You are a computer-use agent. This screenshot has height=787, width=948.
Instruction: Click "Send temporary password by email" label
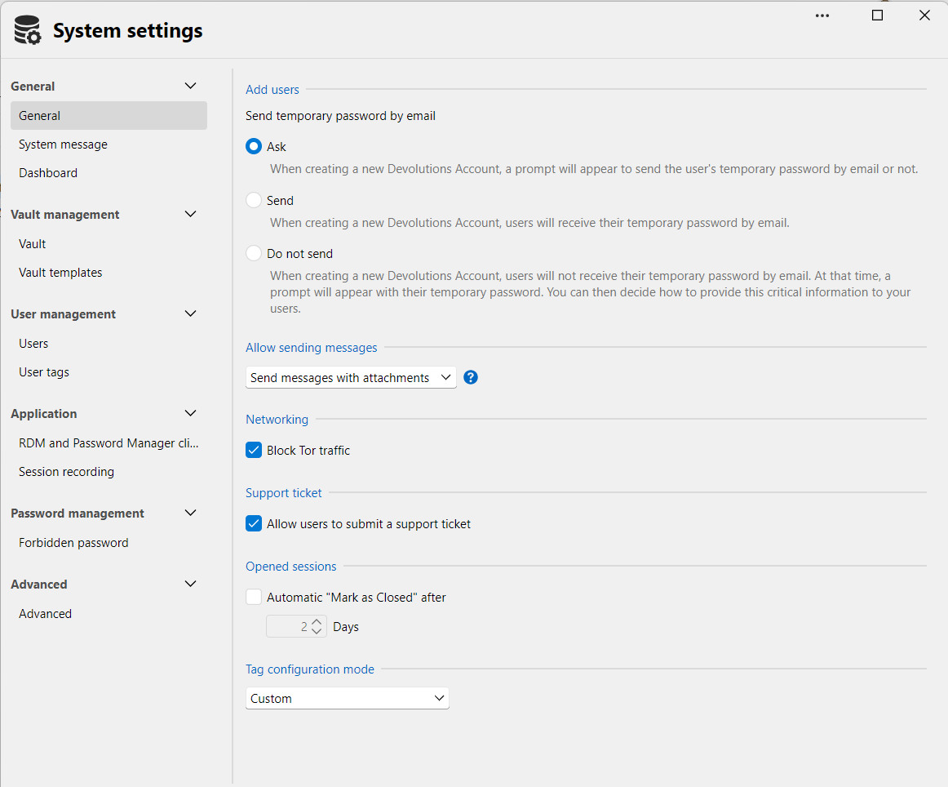[340, 116]
